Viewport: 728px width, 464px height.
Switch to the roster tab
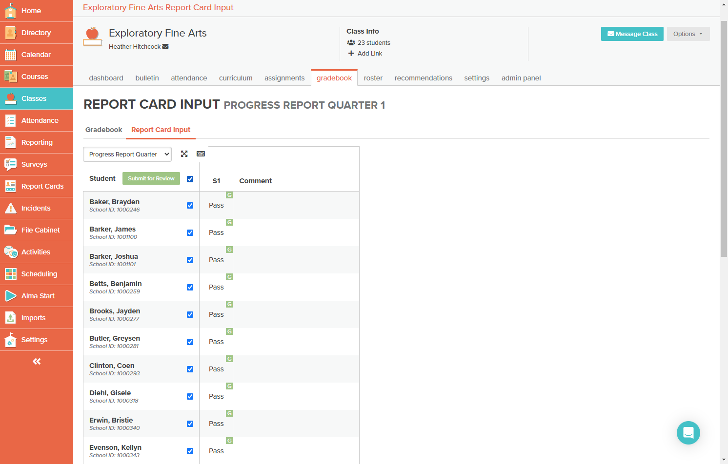click(x=373, y=78)
